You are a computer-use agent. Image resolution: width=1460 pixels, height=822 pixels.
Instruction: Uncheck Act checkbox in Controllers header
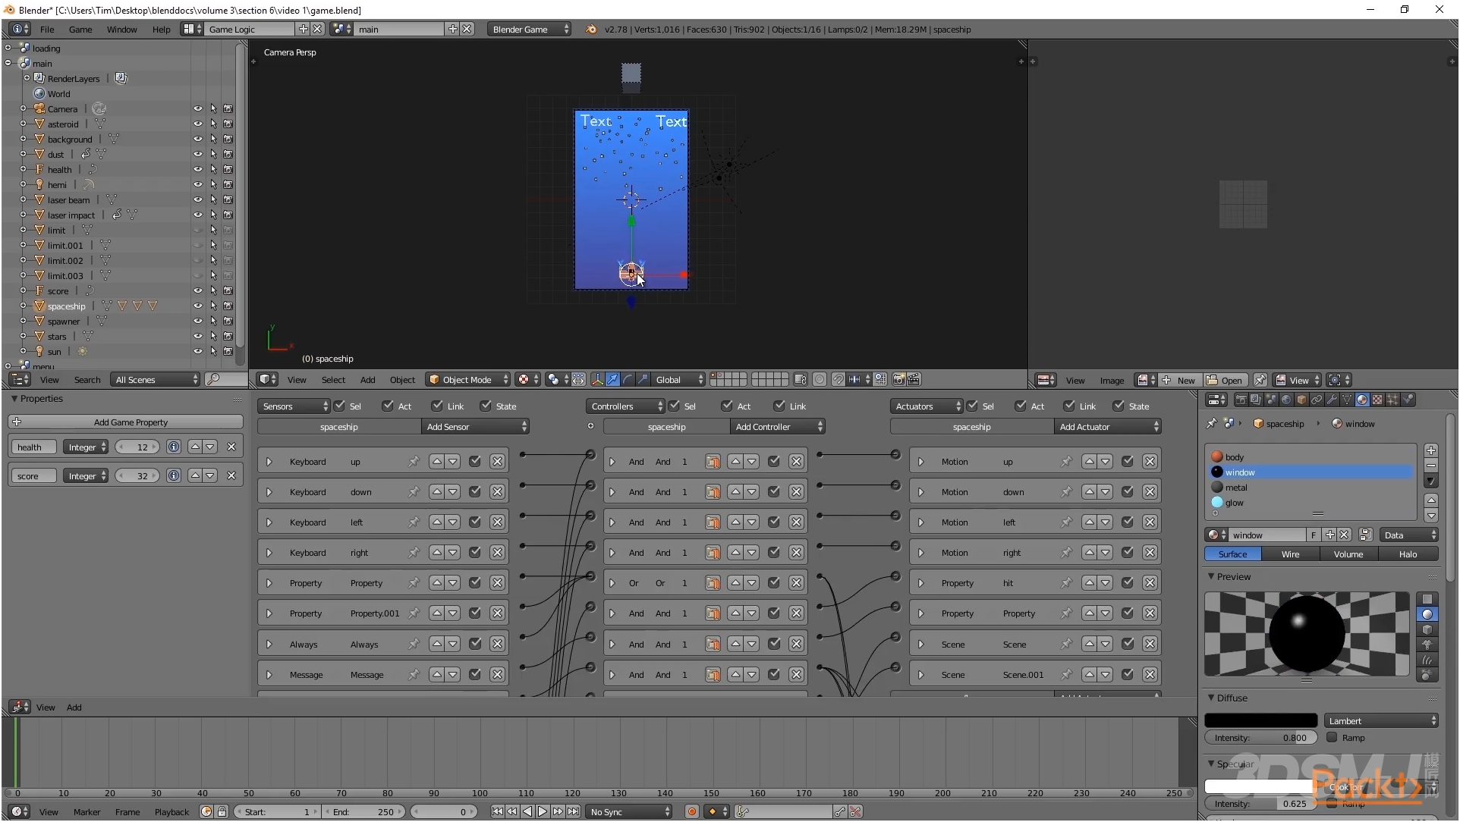coord(727,406)
